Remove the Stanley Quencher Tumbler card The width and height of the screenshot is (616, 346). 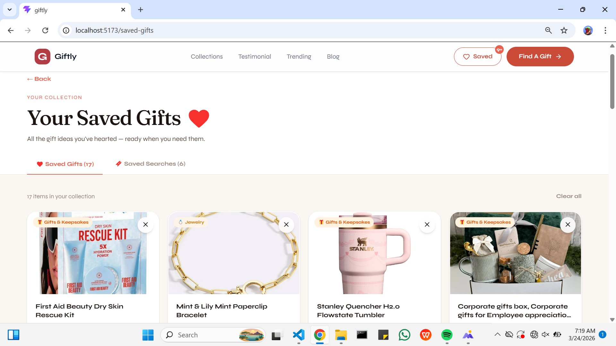click(427, 225)
